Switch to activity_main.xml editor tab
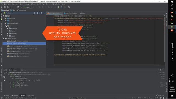Screen dimensions: 176x99 point(54,13)
